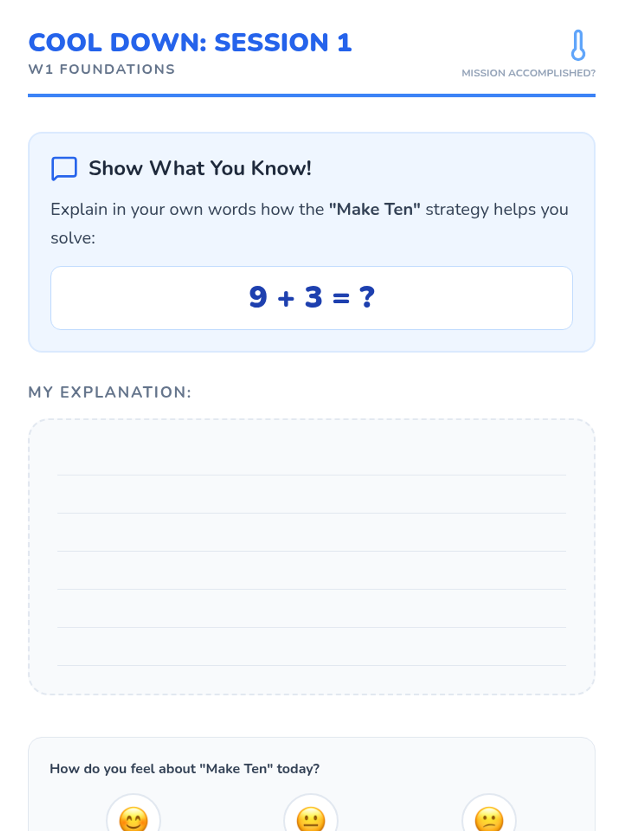The width and height of the screenshot is (623, 831).
Task: Click the Cool Down: Session 1 title
Action: pos(190,43)
